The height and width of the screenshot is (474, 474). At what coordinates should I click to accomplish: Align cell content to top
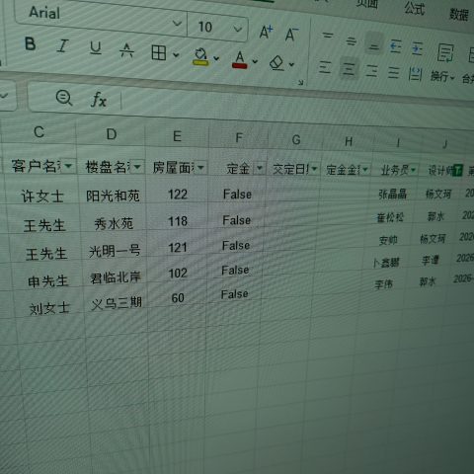point(328,36)
